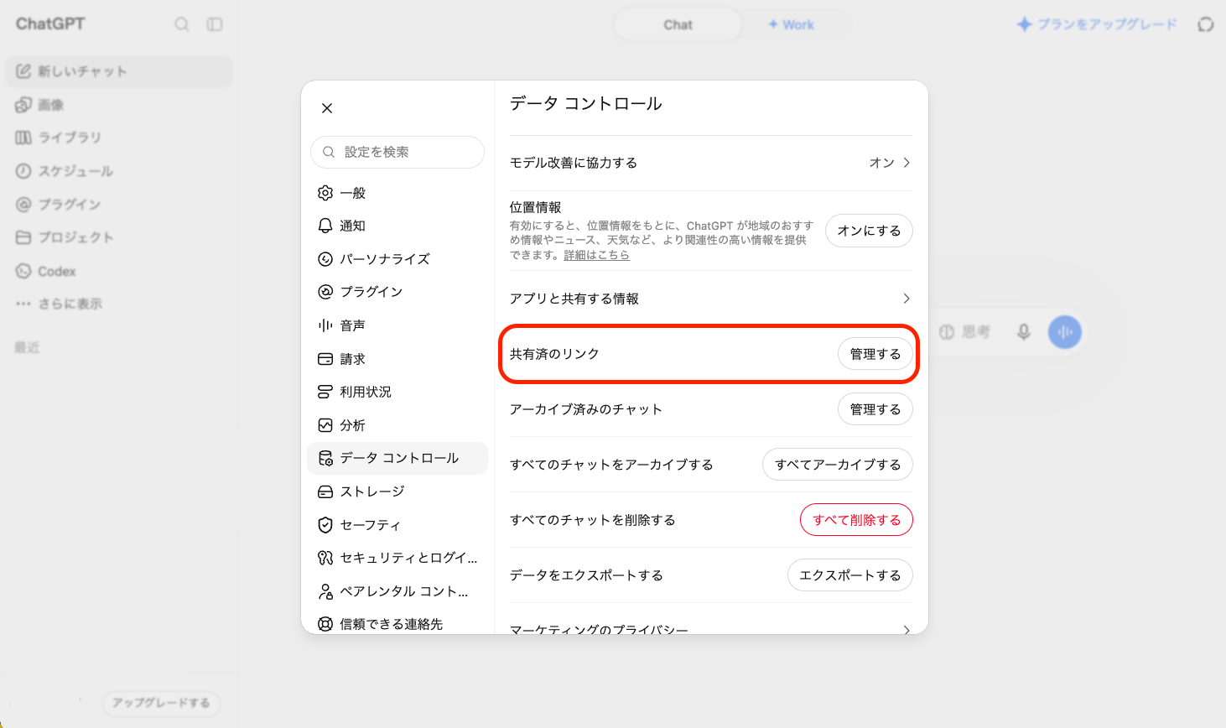Open the 詳細はこちら link

[596, 255]
